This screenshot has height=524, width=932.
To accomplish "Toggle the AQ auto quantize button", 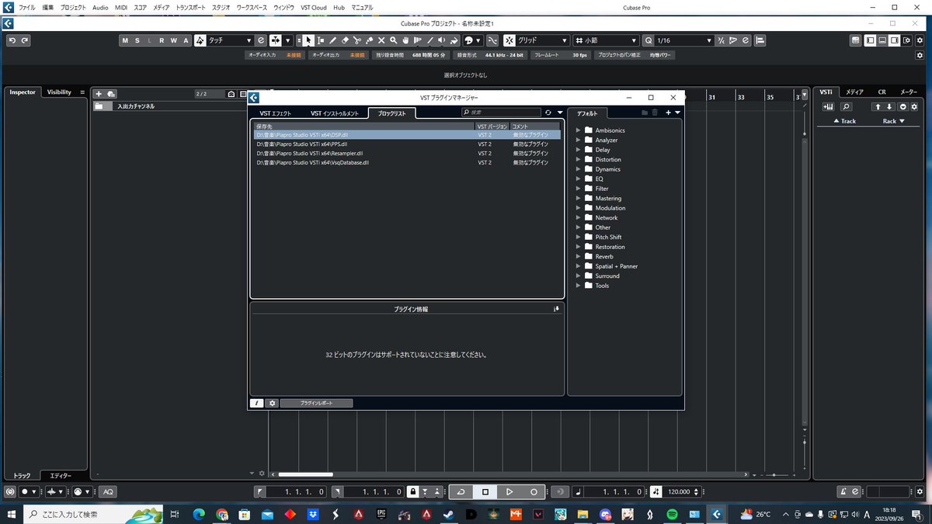I will click(108, 491).
